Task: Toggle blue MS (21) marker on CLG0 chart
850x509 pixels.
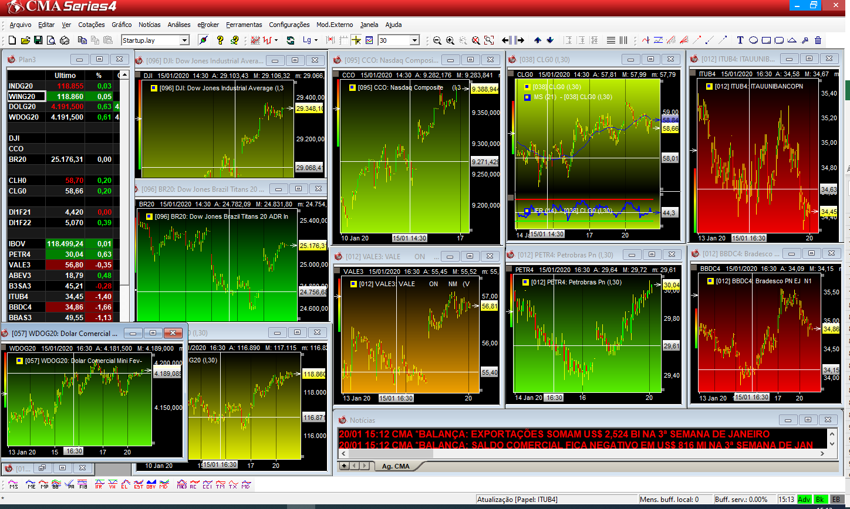Action: pyautogui.click(x=527, y=97)
